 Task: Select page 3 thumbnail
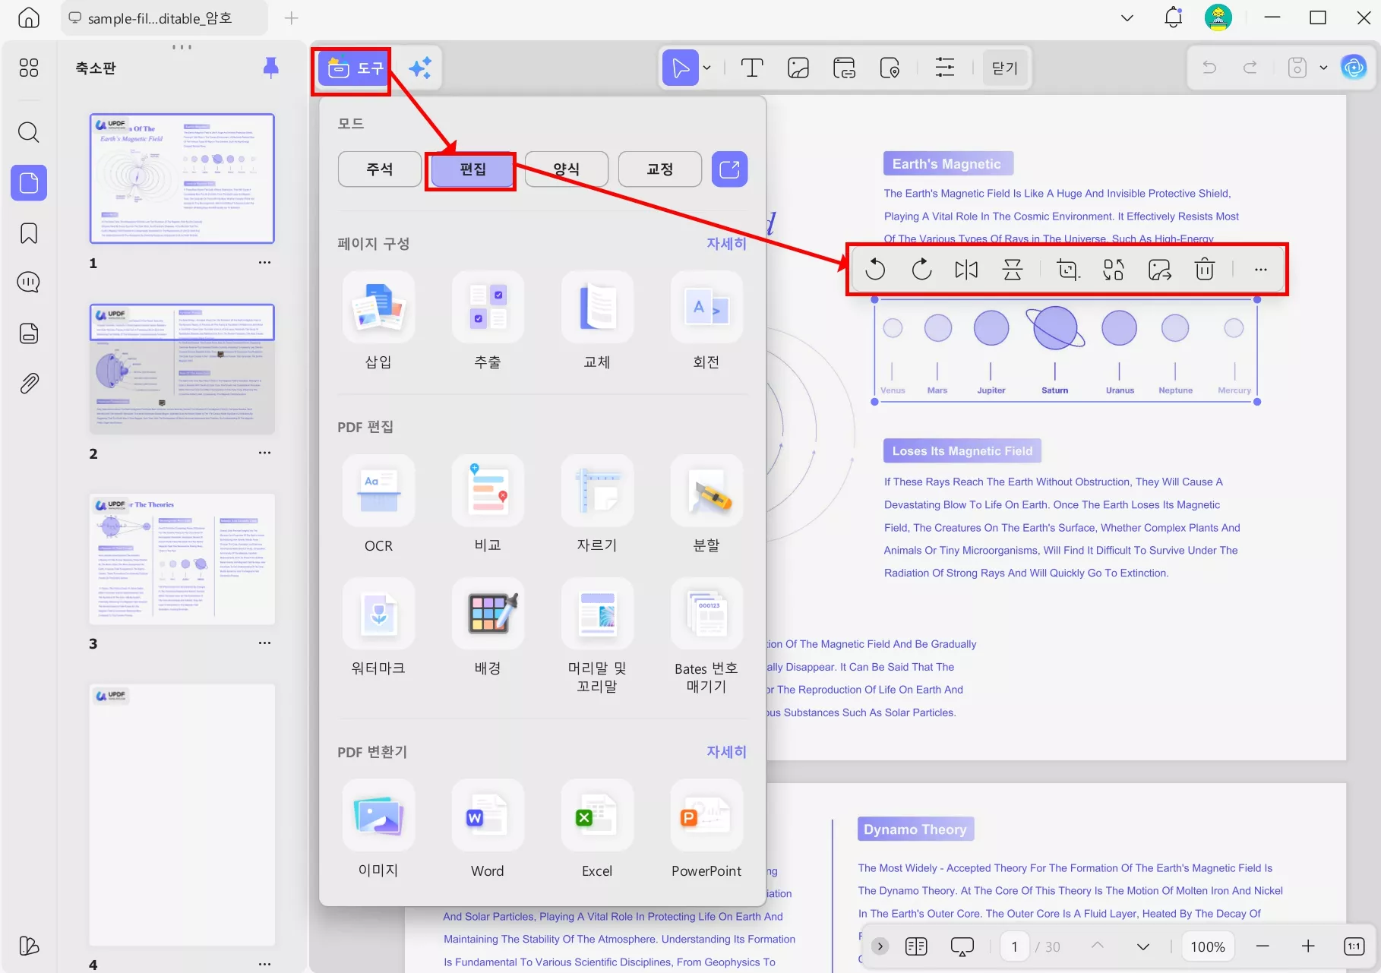[x=182, y=560]
